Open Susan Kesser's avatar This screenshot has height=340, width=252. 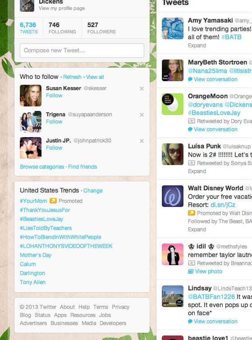point(31,96)
